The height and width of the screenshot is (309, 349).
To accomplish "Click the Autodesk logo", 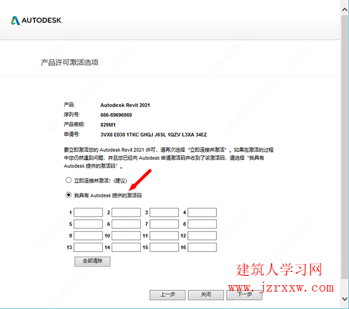I will 37,20.
